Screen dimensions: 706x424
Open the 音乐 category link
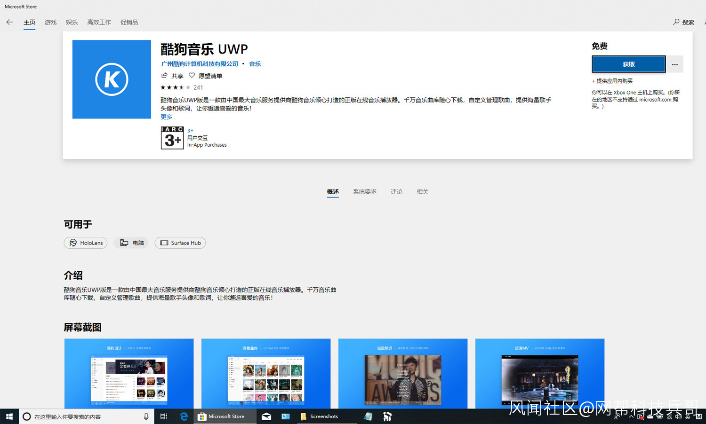(255, 64)
